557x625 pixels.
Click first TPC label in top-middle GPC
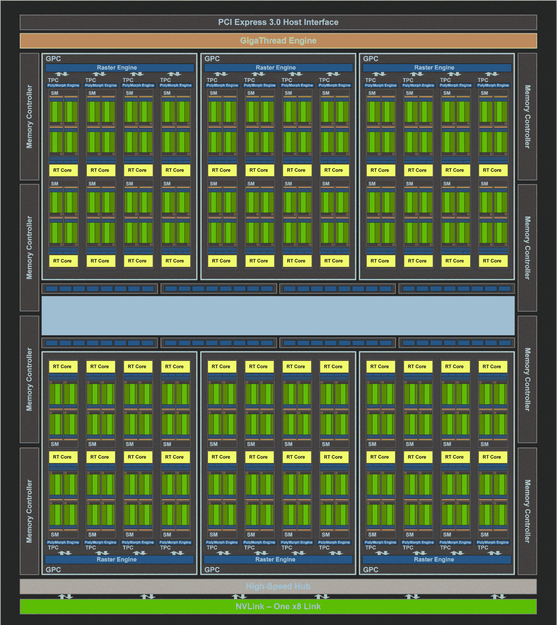(212, 80)
